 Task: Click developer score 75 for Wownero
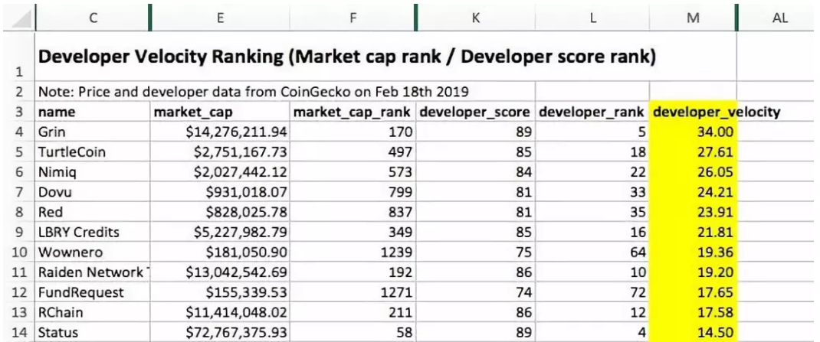coord(476,252)
